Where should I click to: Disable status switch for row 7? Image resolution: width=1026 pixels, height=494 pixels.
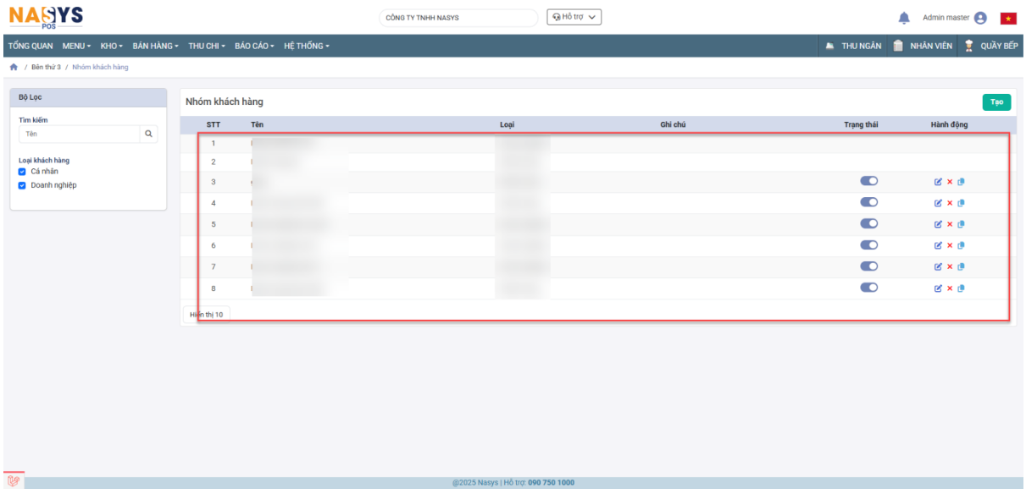tap(869, 266)
